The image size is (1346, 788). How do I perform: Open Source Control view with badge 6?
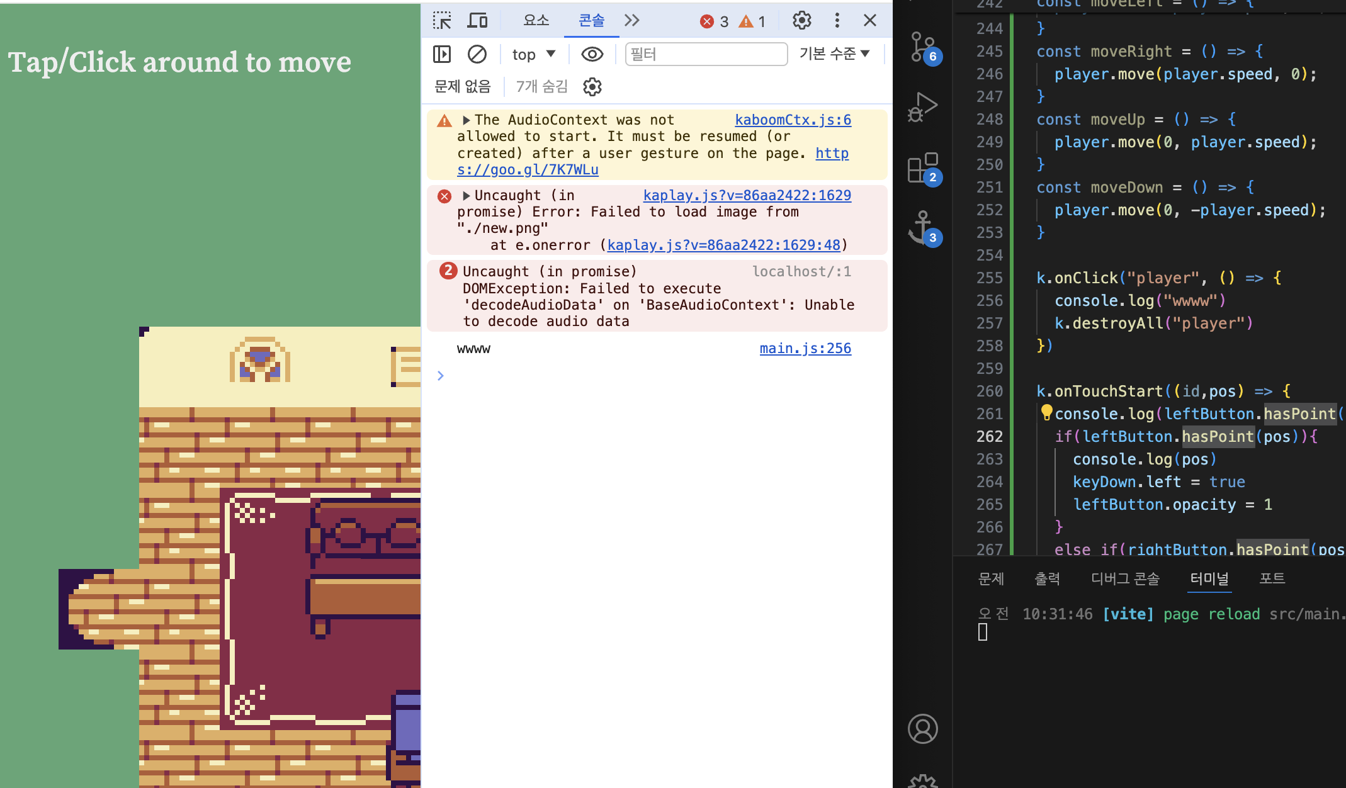point(923,47)
